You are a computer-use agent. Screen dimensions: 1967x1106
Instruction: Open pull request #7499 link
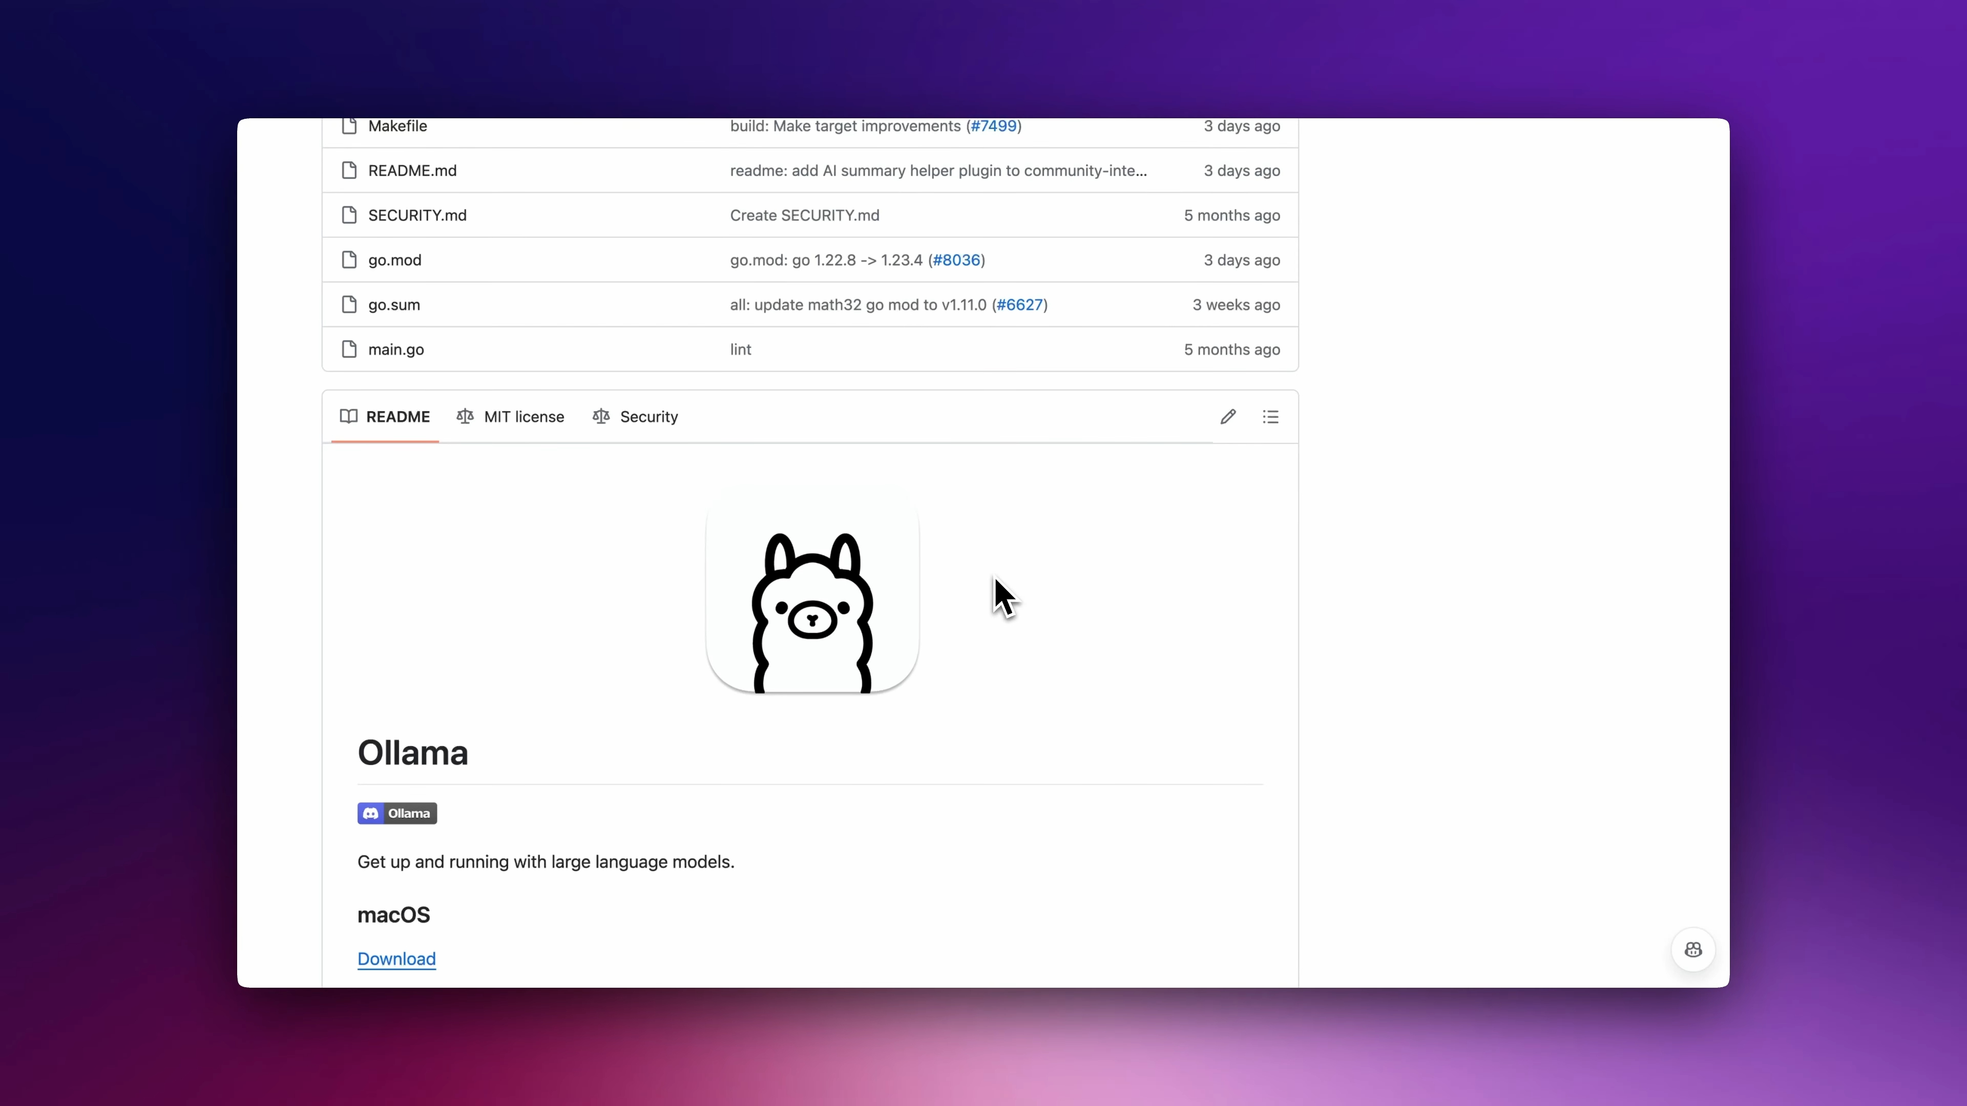click(x=993, y=126)
